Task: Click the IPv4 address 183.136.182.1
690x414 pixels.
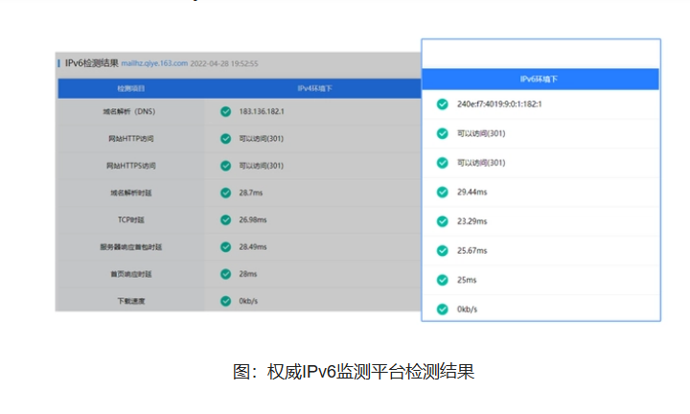Action: click(x=262, y=112)
